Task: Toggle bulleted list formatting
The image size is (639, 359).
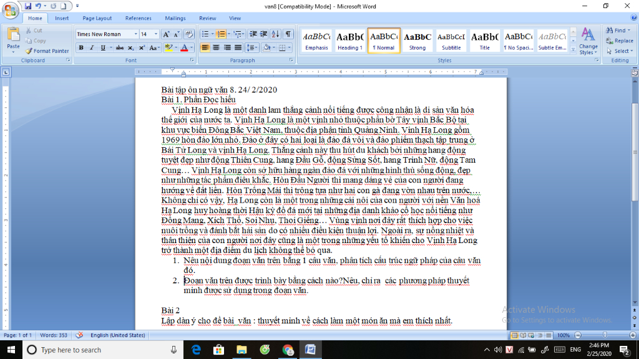Action: coord(205,34)
